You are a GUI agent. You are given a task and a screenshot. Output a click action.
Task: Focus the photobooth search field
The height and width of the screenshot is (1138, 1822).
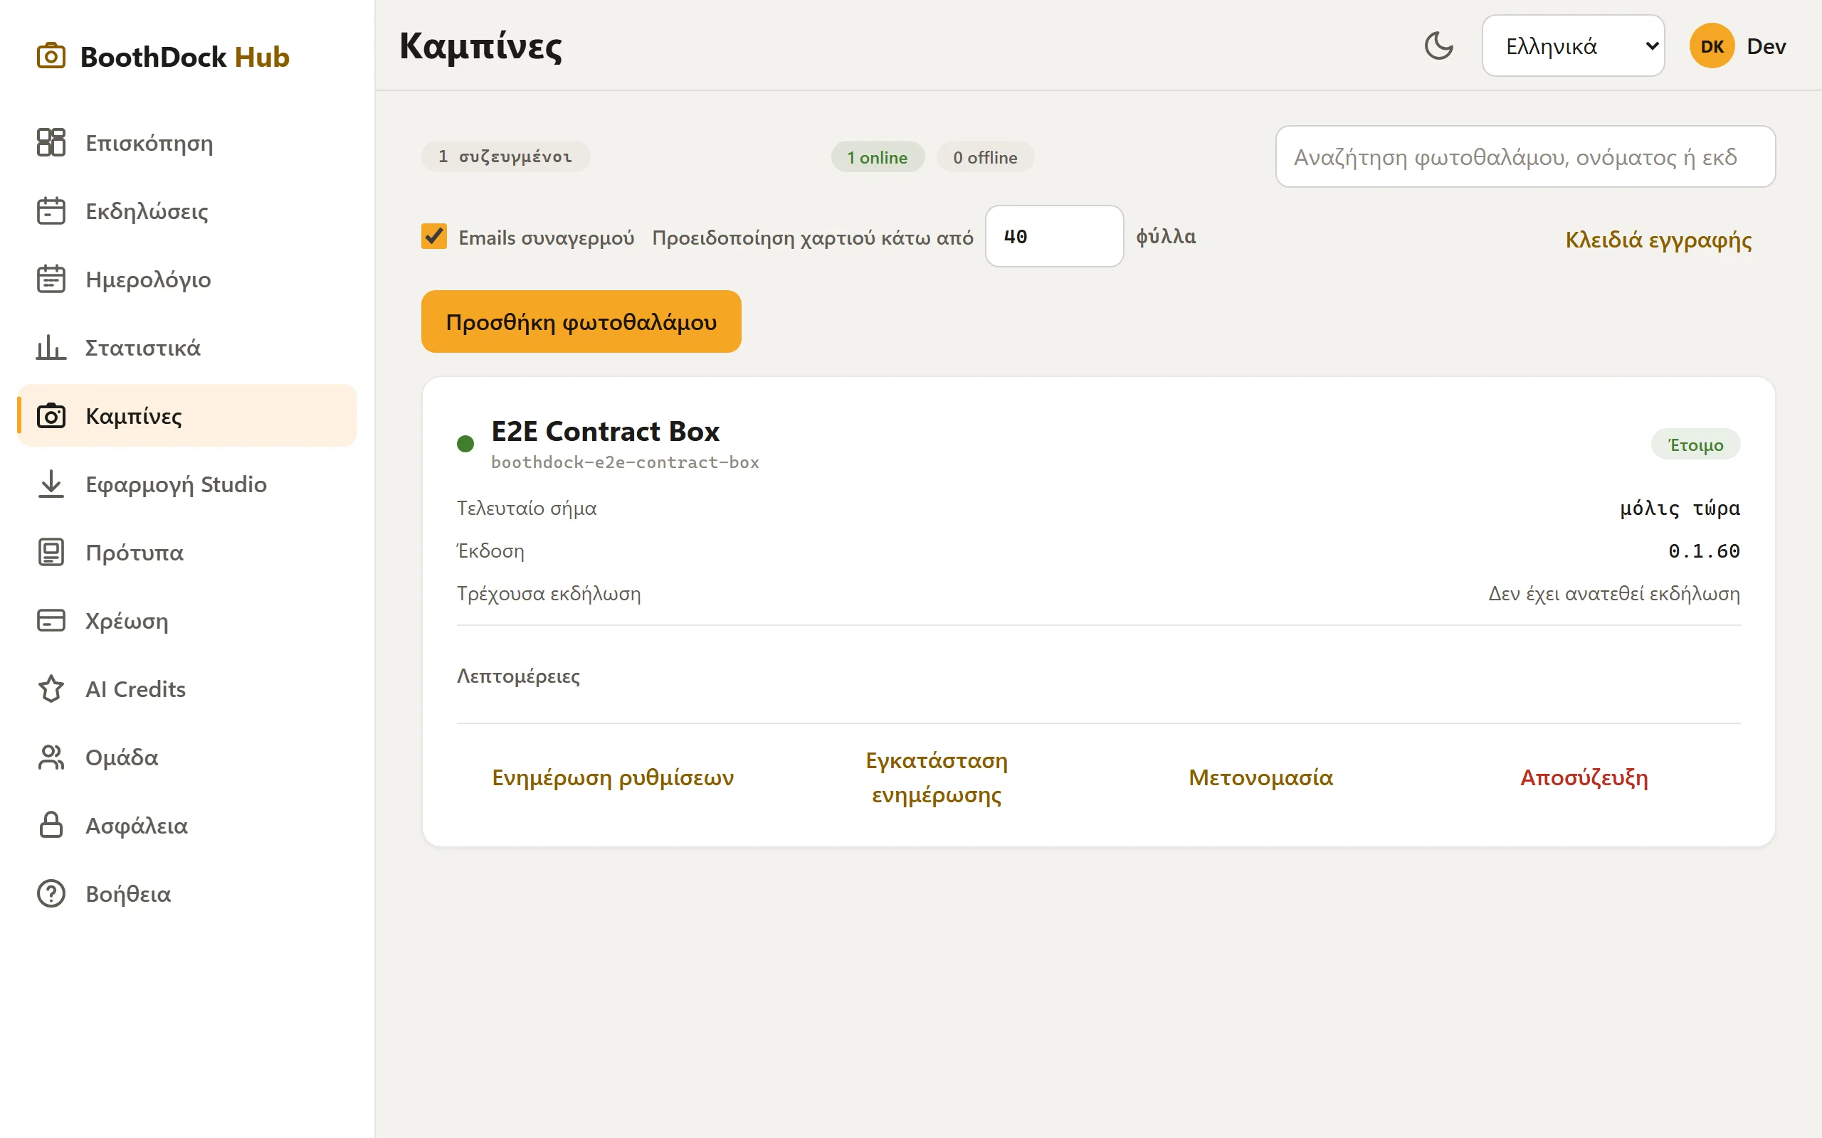pos(1525,156)
